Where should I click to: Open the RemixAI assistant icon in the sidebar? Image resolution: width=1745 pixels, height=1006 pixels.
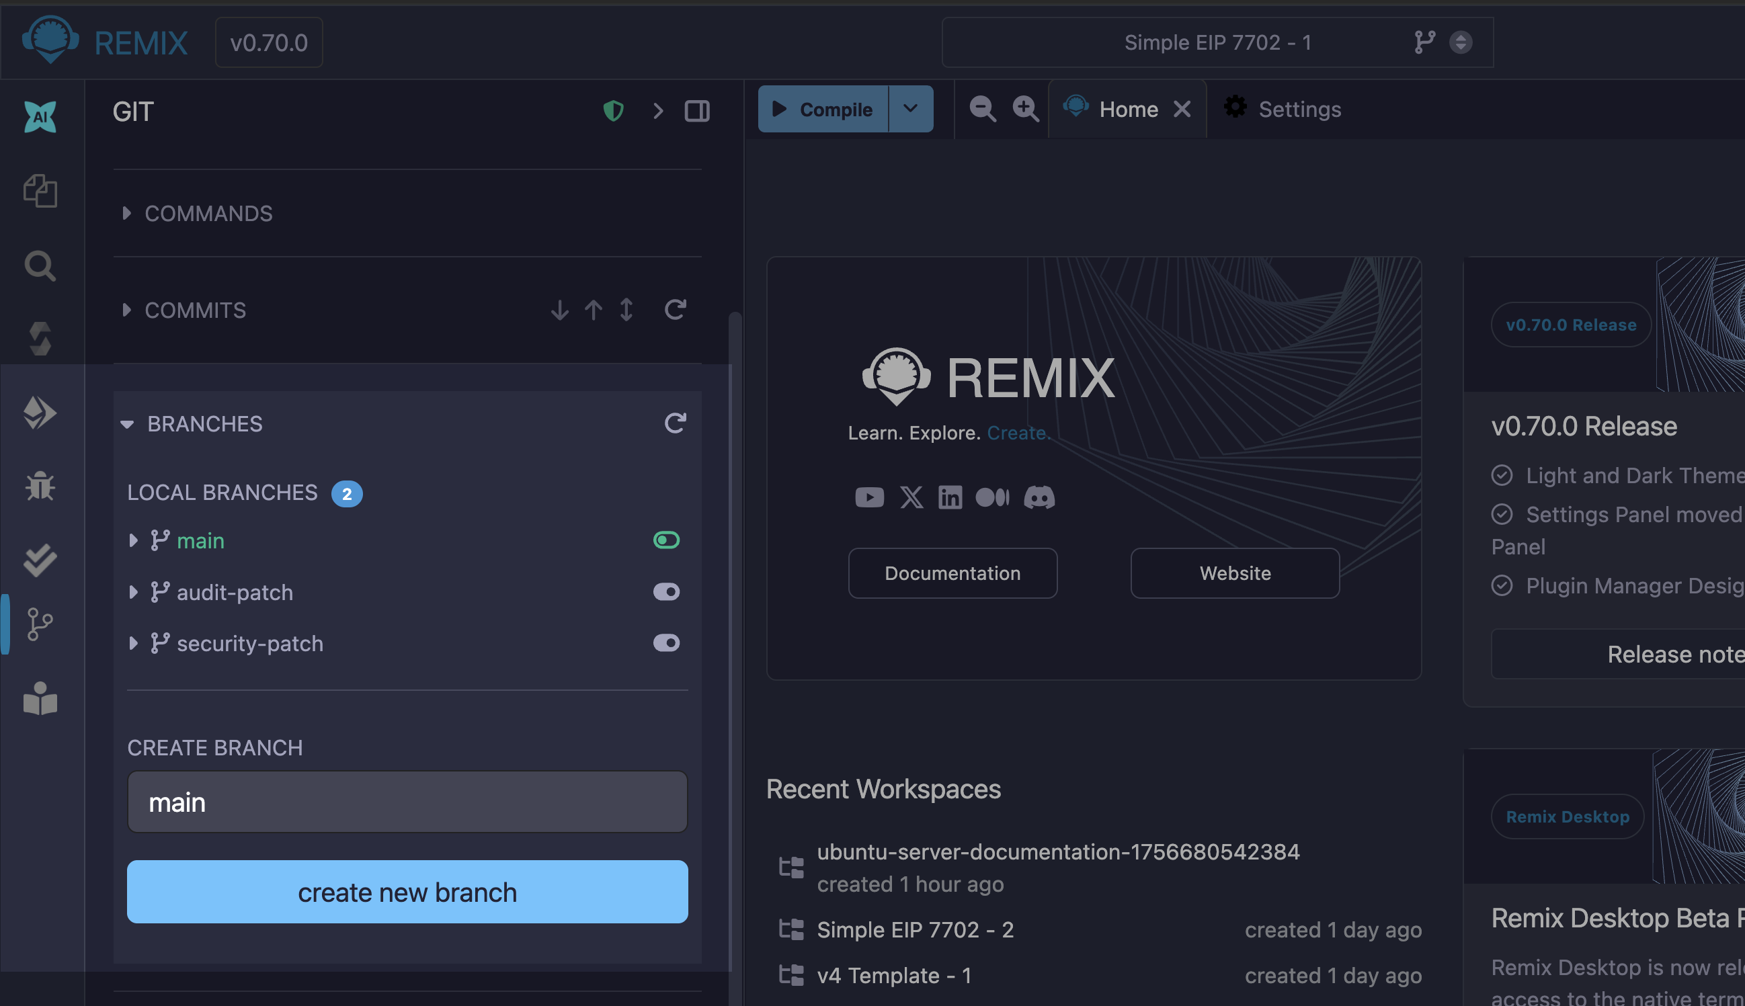40,116
